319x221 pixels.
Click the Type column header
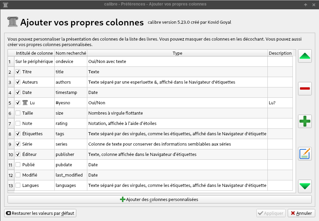click(177, 53)
